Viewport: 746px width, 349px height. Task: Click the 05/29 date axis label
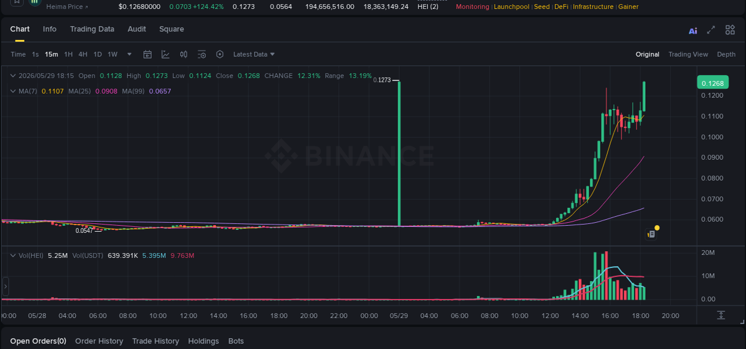(x=399, y=316)
